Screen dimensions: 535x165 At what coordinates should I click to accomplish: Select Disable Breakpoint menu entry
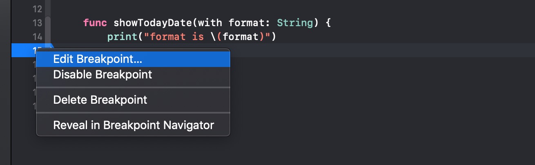103,75
